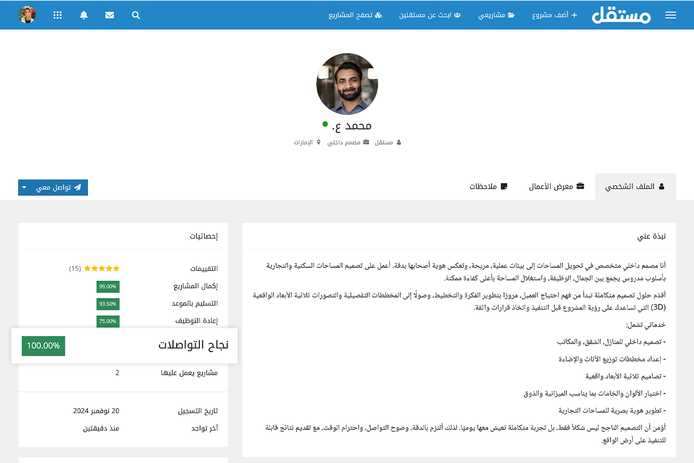
Task: Click the 100.00% نجاح التواصلات badge
Action: 43,346
